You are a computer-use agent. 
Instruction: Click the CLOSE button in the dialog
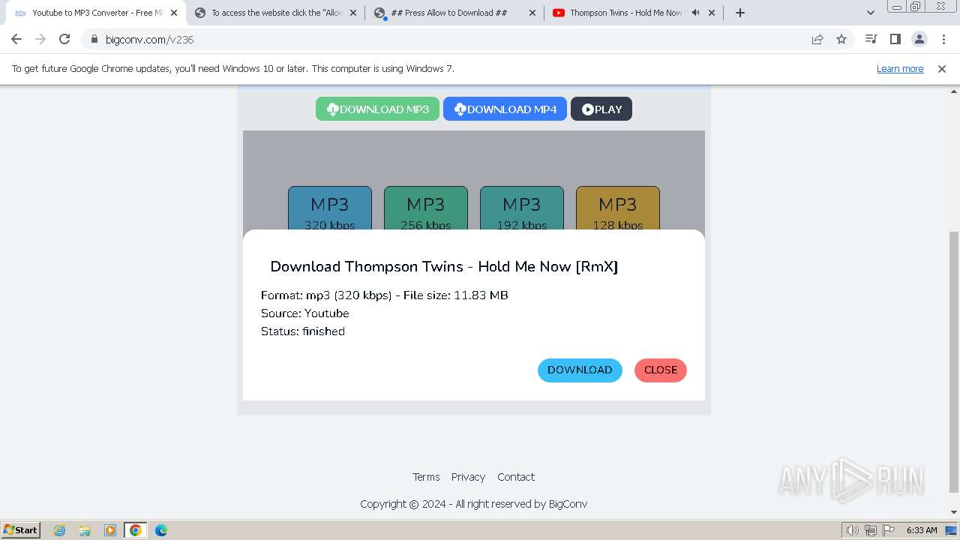661,370
